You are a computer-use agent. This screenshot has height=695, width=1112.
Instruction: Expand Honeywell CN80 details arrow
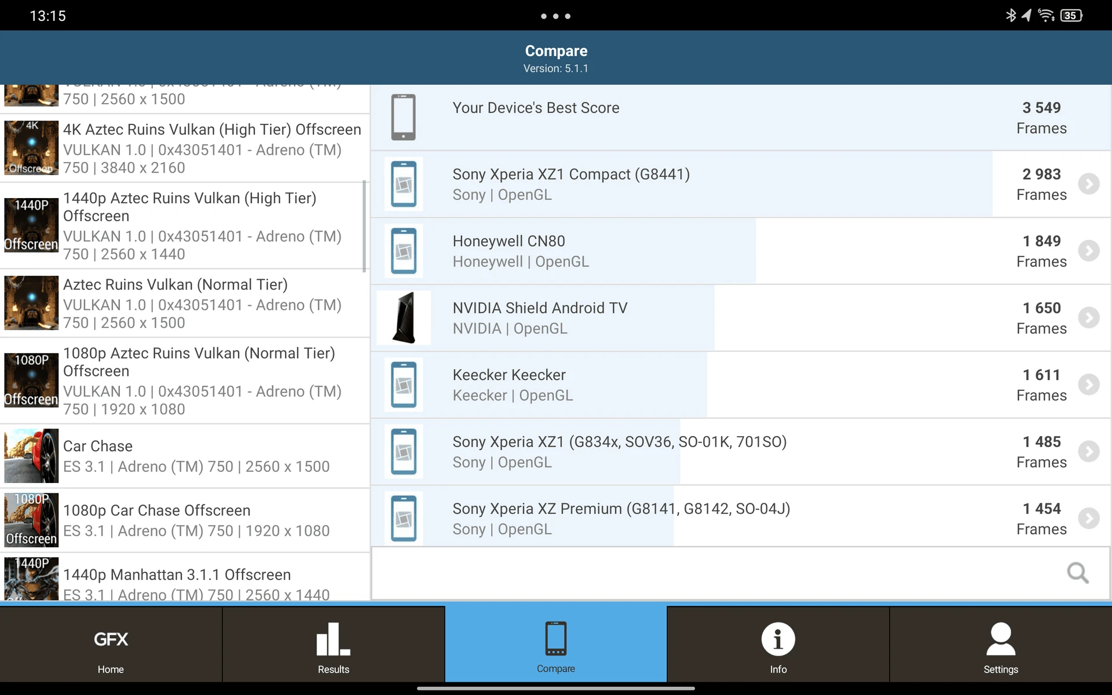coord(1089,251)
